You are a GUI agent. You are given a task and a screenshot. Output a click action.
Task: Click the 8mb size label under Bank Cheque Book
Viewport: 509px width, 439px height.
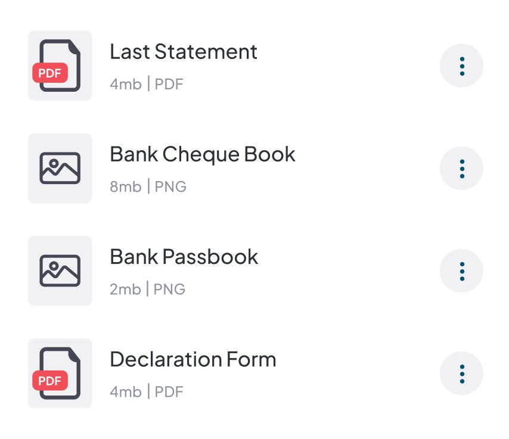[125, 186]
